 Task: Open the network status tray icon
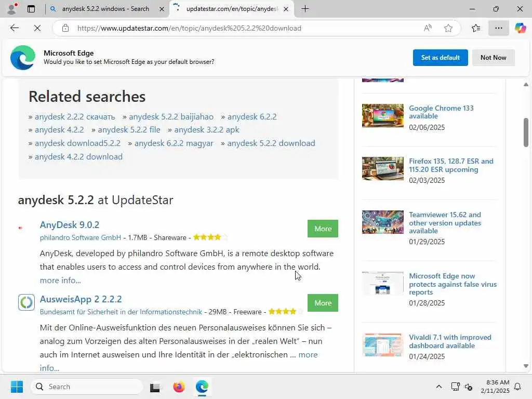455,387
